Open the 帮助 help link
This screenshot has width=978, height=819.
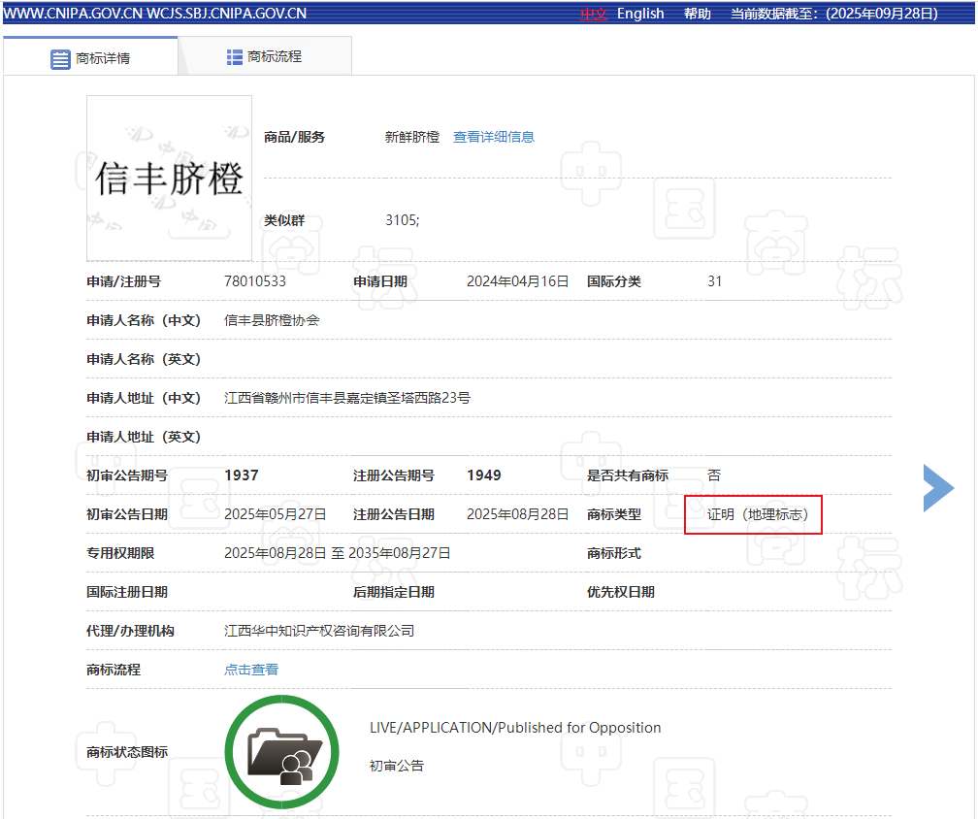pyautogui.click(x=697, y=14)
